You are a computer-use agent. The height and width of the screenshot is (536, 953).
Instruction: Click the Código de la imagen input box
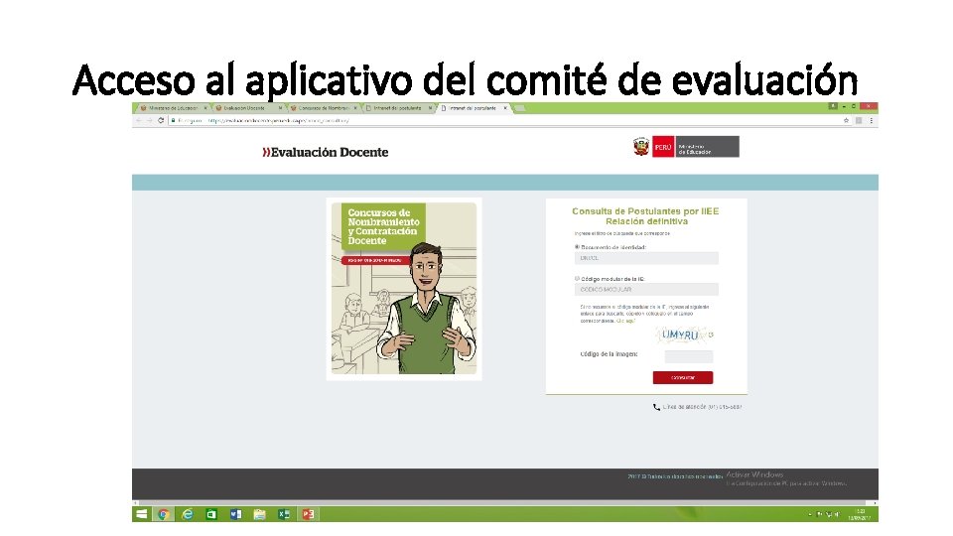point(689,356)
